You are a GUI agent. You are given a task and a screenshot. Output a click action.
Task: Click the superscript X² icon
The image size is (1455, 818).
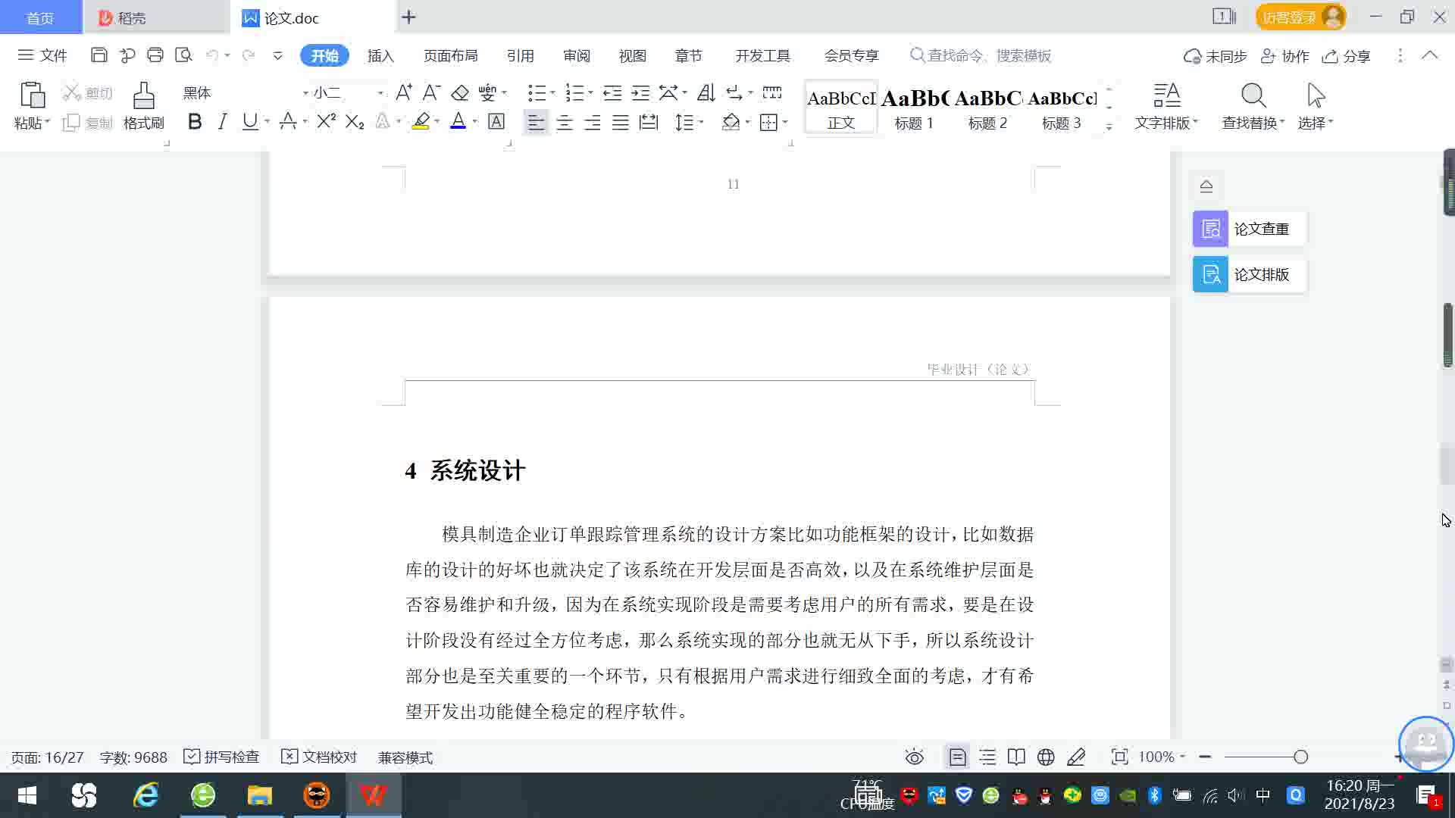pyautogui.click(x=326, y=122)
